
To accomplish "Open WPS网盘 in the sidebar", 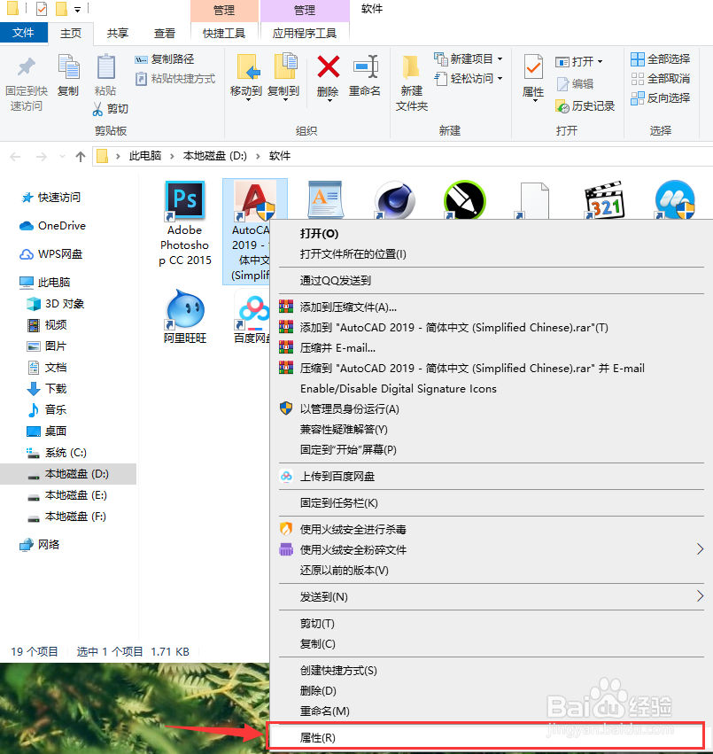I will pos(51,254).
